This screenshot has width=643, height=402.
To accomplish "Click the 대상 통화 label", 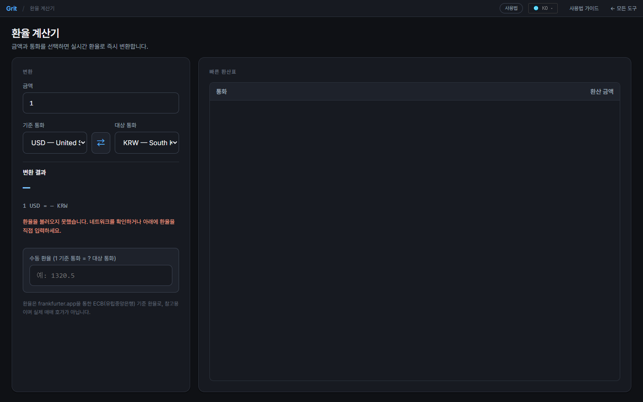I will coord(125,125).
